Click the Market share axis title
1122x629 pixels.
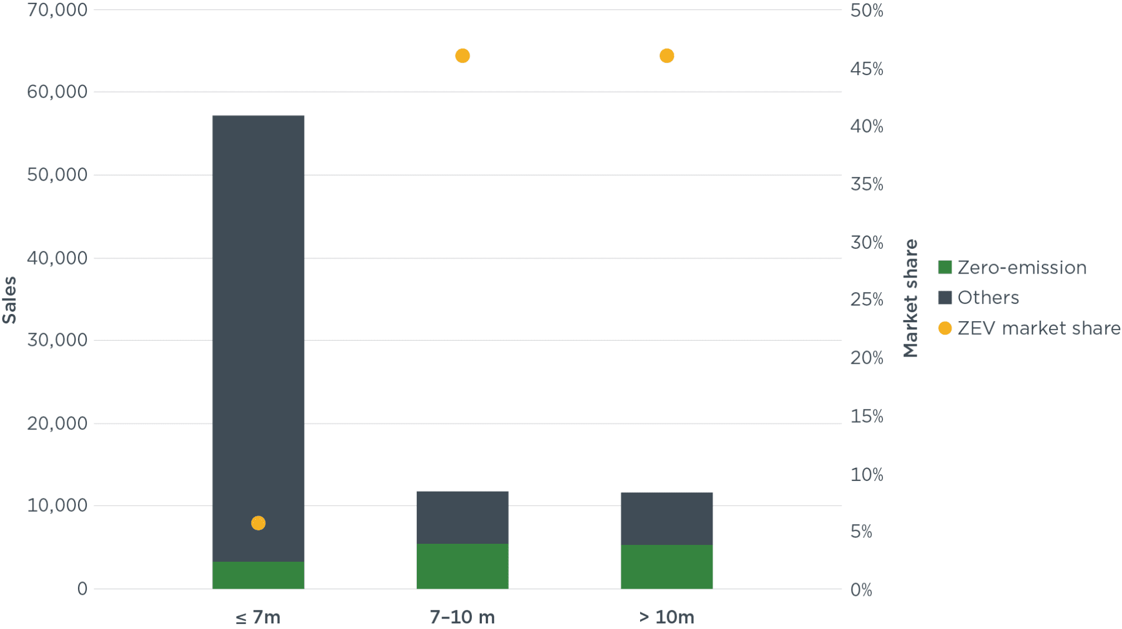(911, 298)
